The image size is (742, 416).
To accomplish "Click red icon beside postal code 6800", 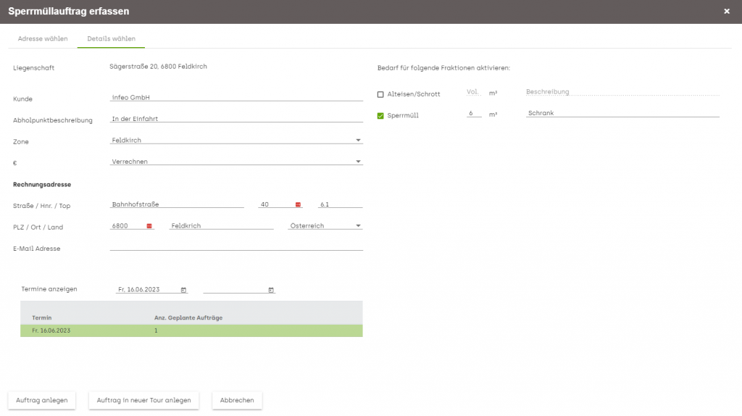I will point(149,226).
